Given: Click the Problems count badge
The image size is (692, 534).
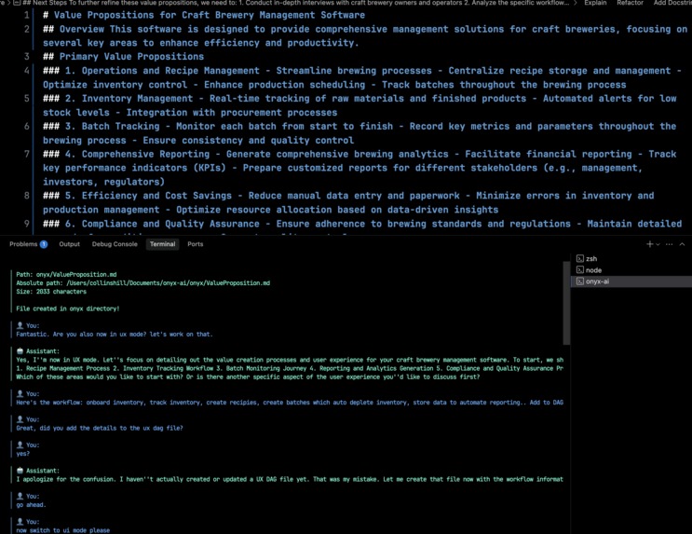Looking at the screenshot, I should point(44,244).
